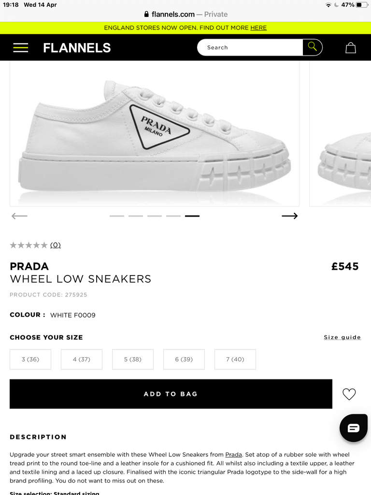The image size is (371, 495).
Task: Follow the HERE link in yellow banner
Action: [258, 28]
